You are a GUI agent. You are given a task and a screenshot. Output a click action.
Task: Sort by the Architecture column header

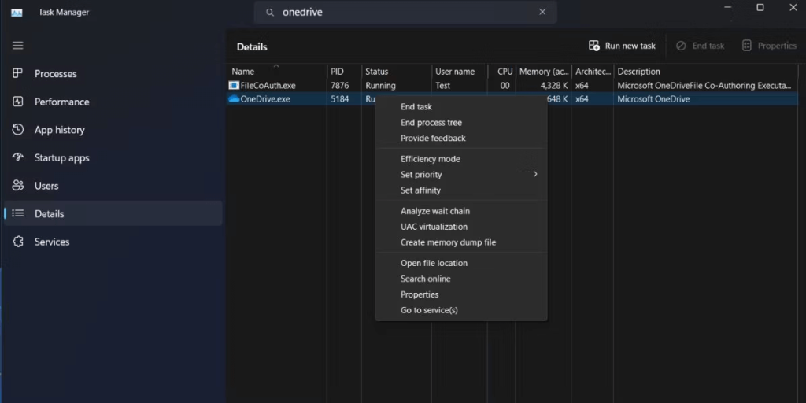point(592,72)
